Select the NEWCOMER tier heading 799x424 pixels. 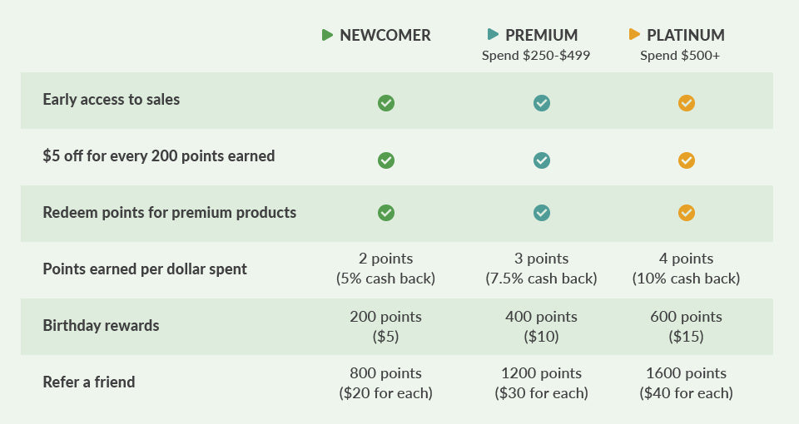tap(385, 35)
